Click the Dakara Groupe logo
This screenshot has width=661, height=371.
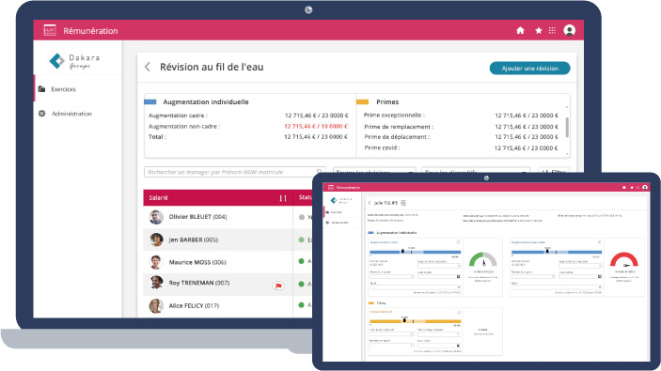74,61
